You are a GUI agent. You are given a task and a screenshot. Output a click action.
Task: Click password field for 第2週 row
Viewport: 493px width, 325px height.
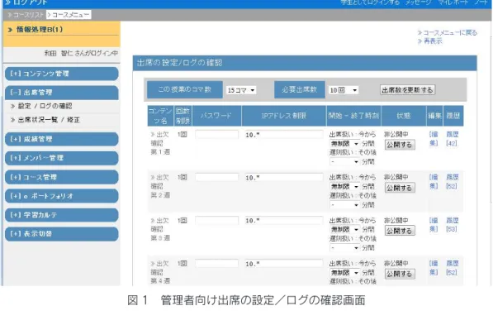pyautogui.click(x=216, y=177)
